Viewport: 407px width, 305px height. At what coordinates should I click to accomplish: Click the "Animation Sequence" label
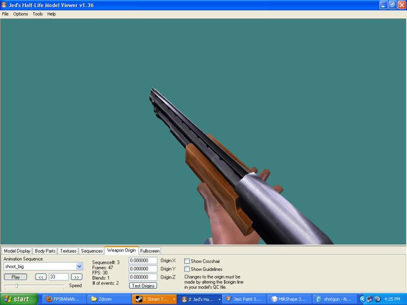tap(23, 259)
